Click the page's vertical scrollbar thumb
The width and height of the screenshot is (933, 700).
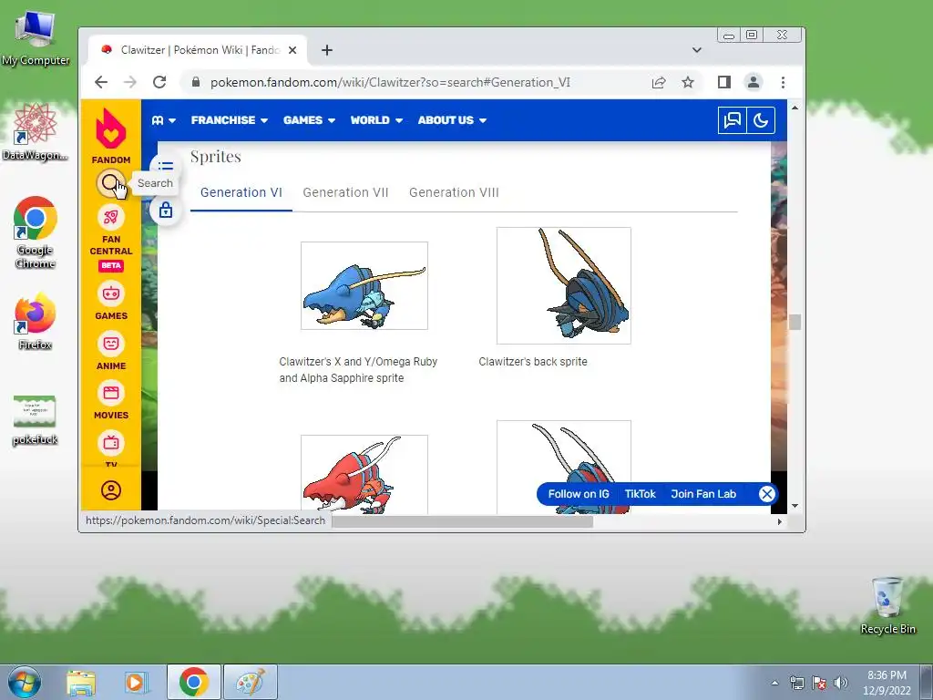pyautogui.click(x=795, y=322)
